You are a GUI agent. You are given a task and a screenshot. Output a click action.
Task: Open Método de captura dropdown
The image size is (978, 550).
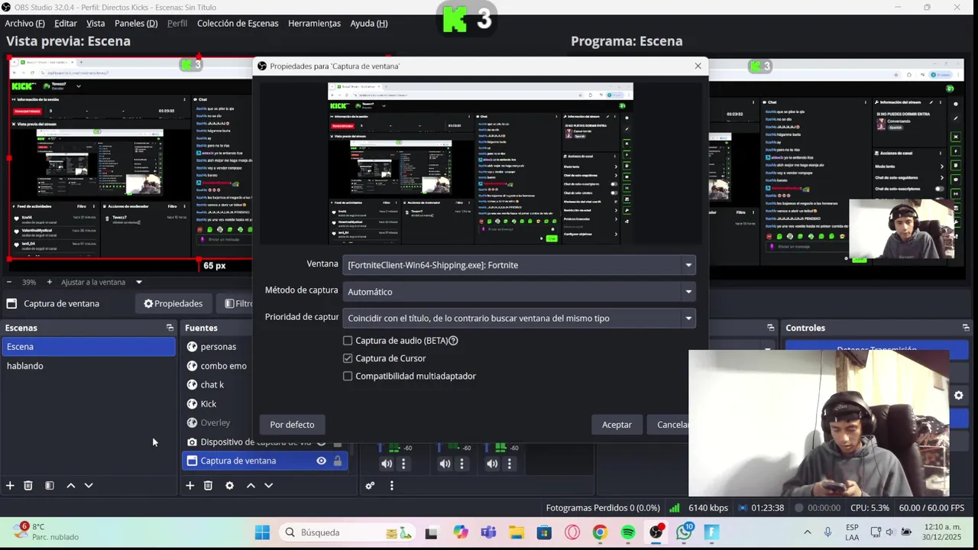(520, 292)
